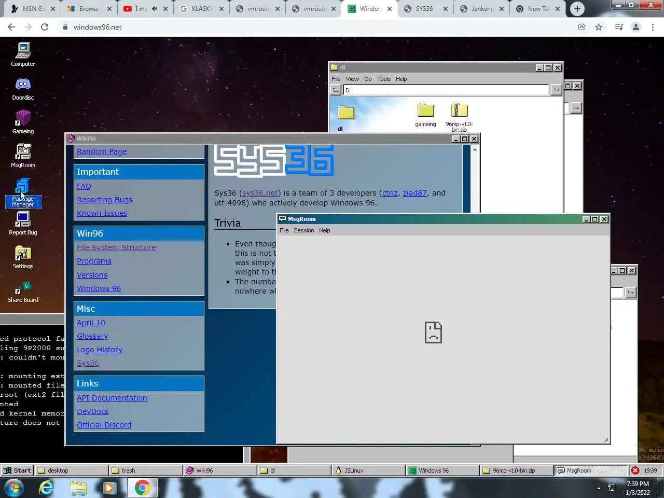The height and width of the screenshot is (498, 664).
Task: Open Go menu in dl window
Action: [368, 79]
